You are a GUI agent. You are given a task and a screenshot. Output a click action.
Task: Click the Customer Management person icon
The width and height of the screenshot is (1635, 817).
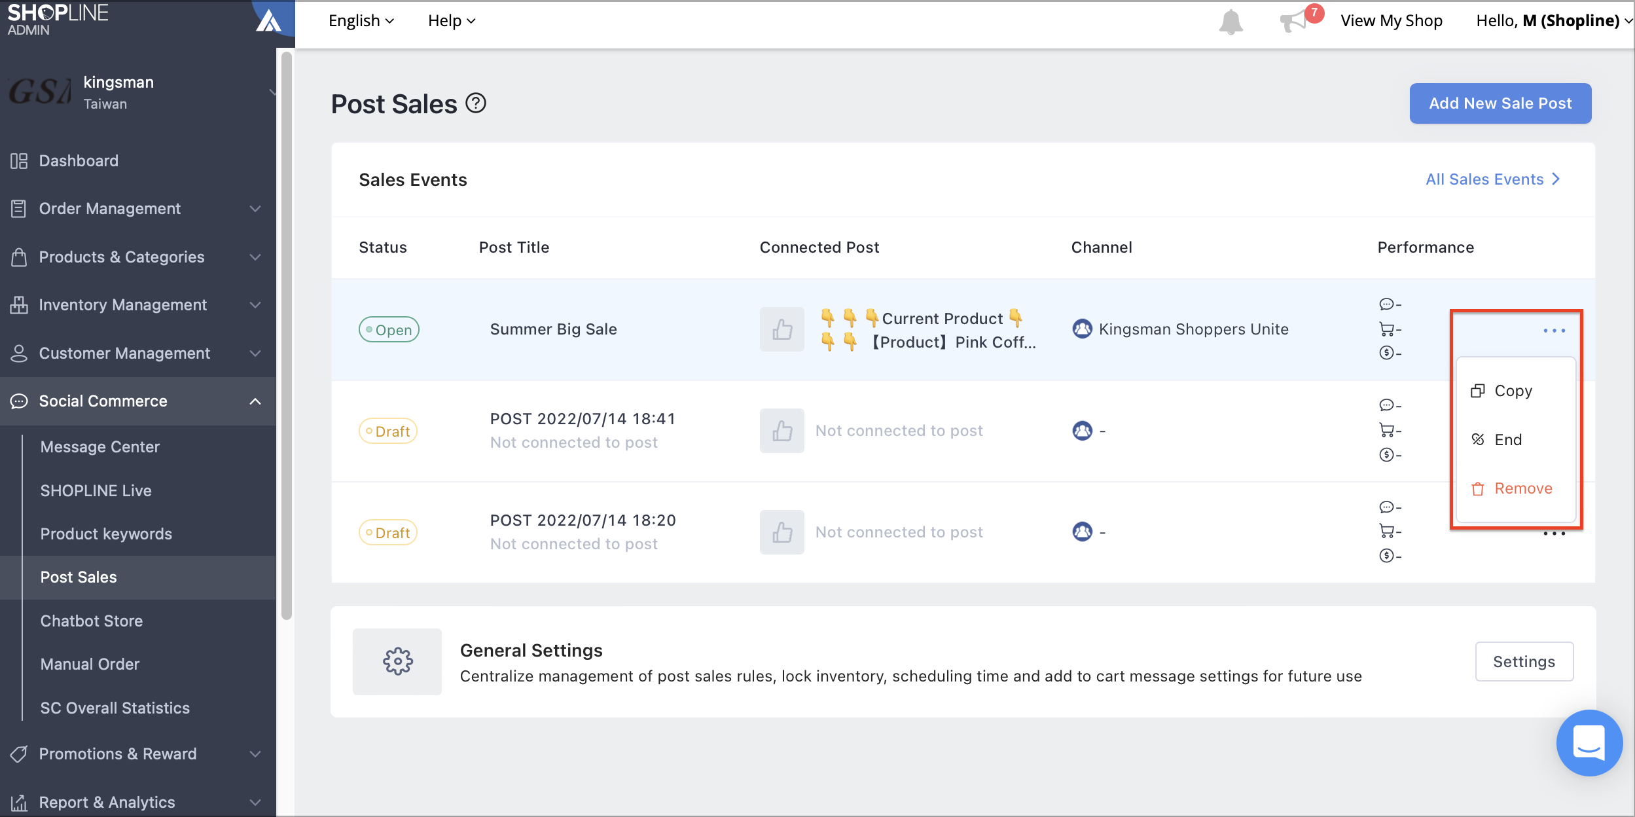pos(19,354)
